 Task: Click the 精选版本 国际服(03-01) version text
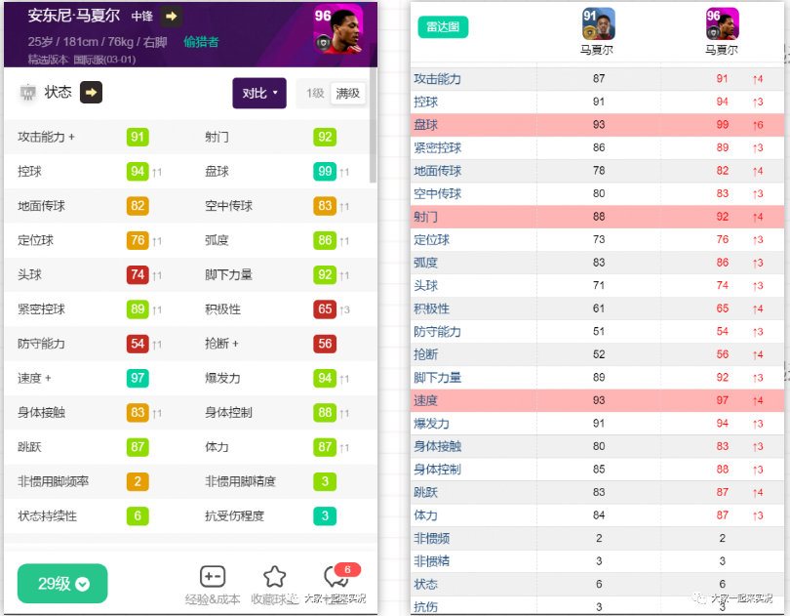click(82, 60)
